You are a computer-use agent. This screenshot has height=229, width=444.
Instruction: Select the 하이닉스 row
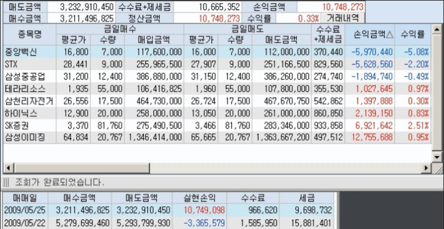coord(217,113)
